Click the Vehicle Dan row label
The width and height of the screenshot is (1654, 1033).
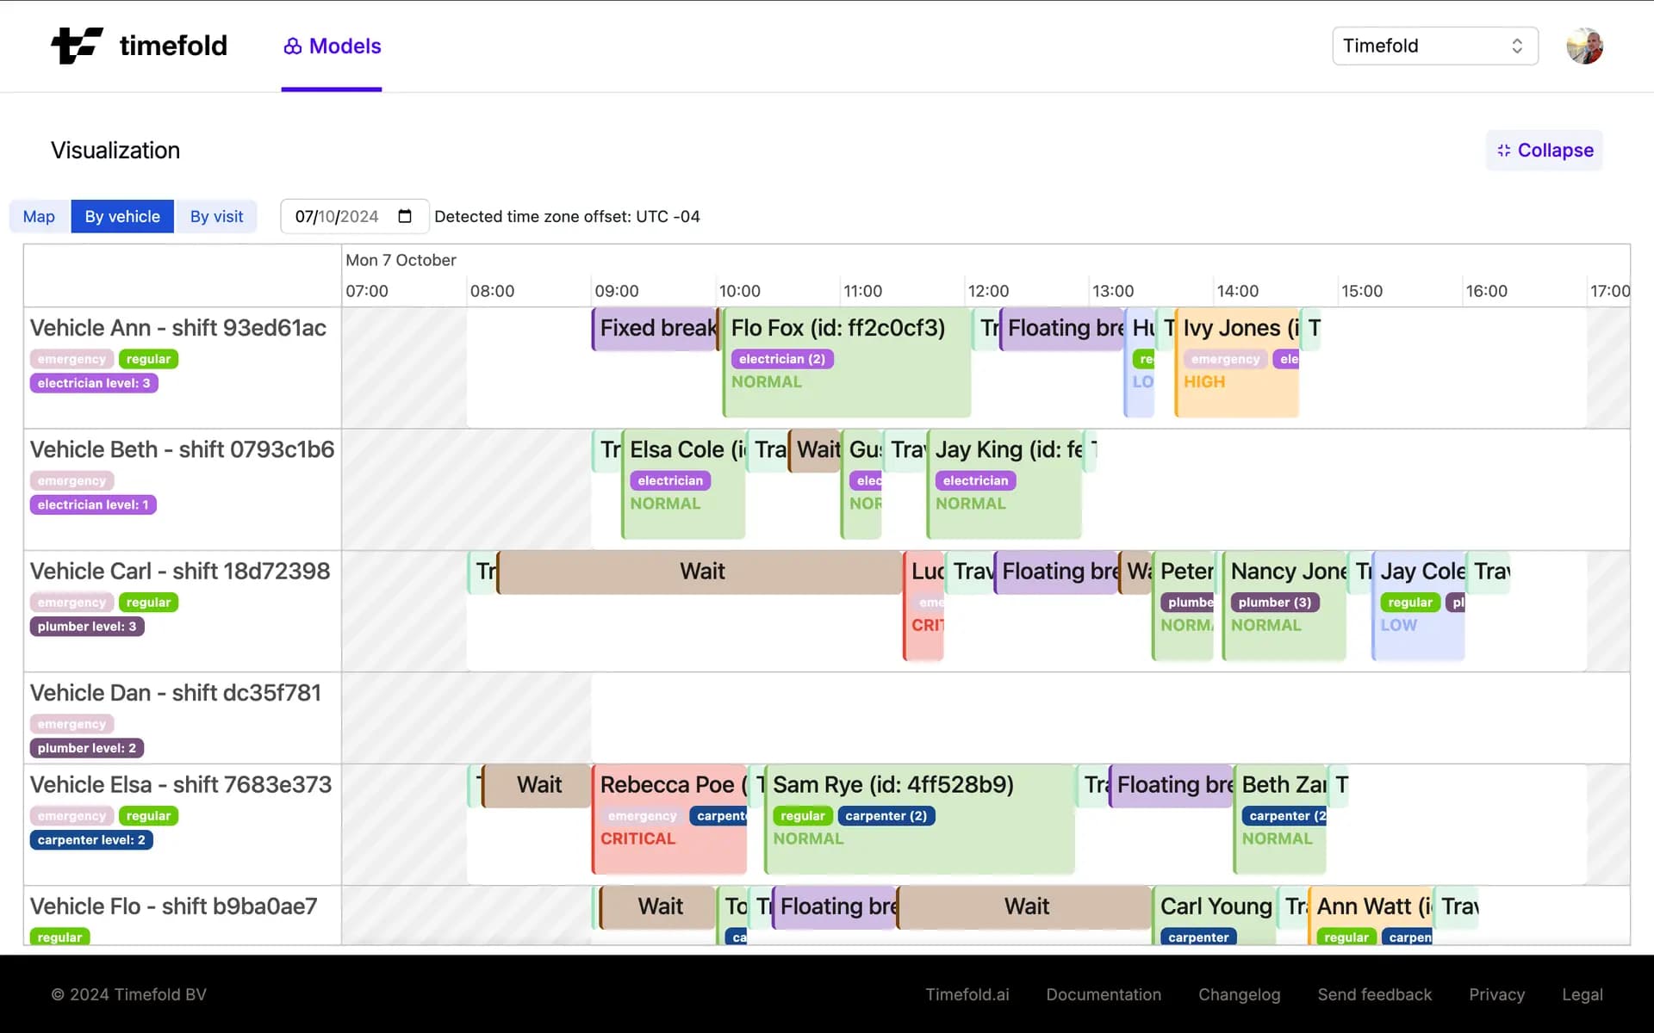(176, 693)
